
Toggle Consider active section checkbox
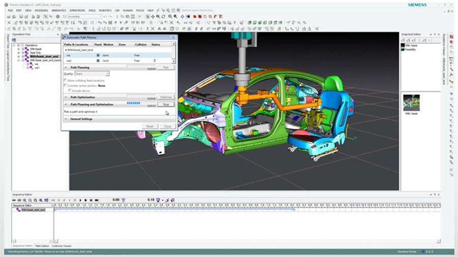tap(65, 85)
